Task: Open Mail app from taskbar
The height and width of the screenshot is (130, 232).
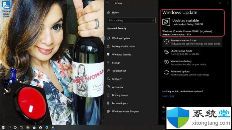Action: tap(40, 127)
